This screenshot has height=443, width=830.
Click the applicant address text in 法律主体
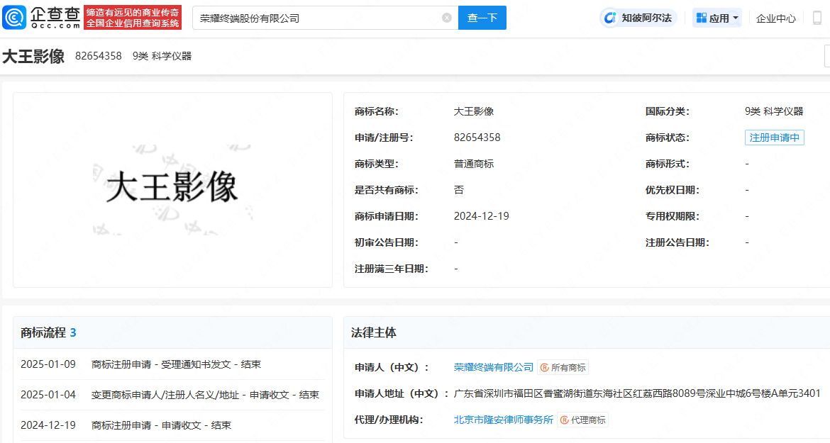click(x=637, y=393)
